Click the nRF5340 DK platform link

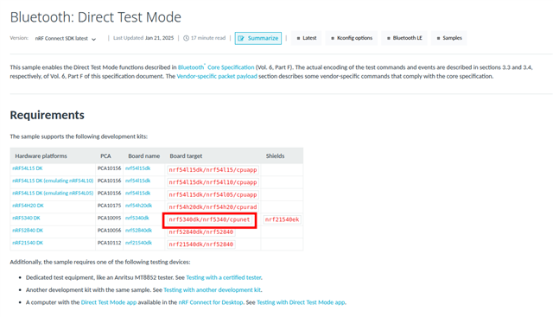[x=26, y=218]
